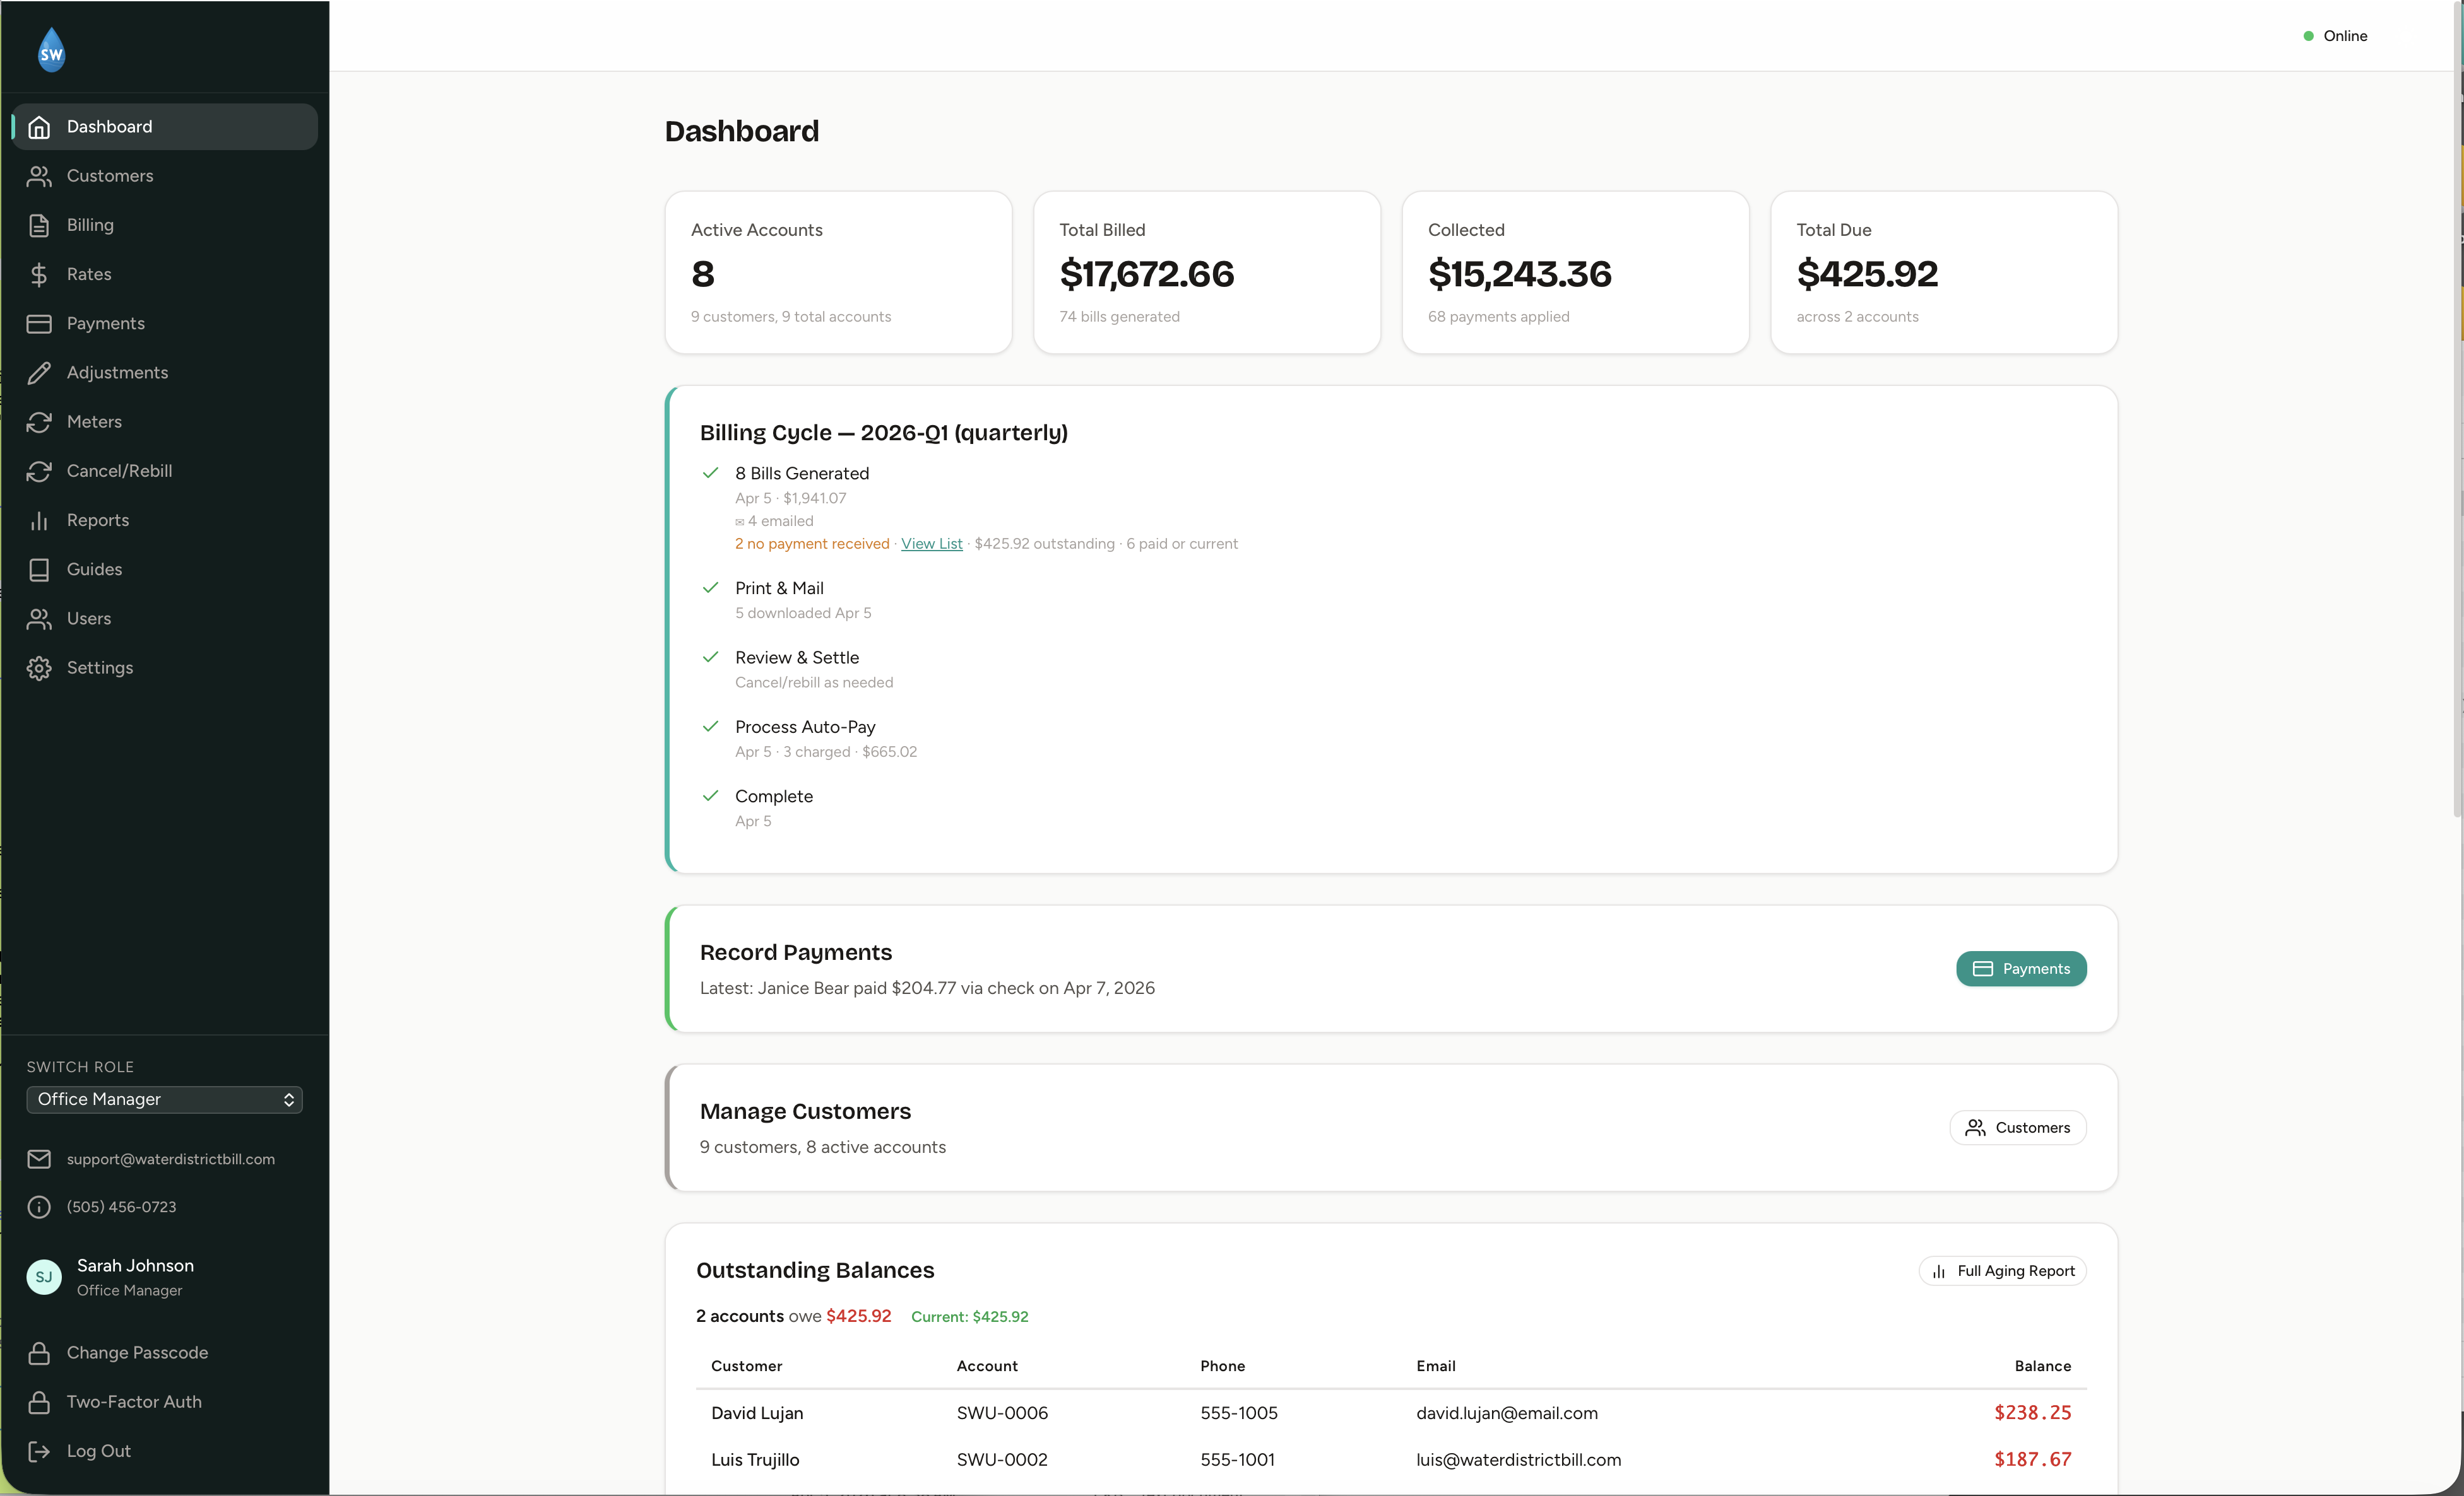The image size is (2464, 1496).
Task: Click the Log Out link
Action: tap(98, 1451)
